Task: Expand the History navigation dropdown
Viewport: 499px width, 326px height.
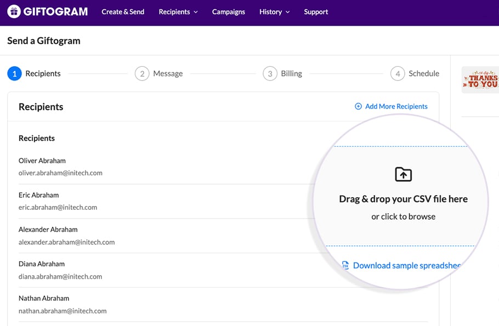Action: point(274,12)
